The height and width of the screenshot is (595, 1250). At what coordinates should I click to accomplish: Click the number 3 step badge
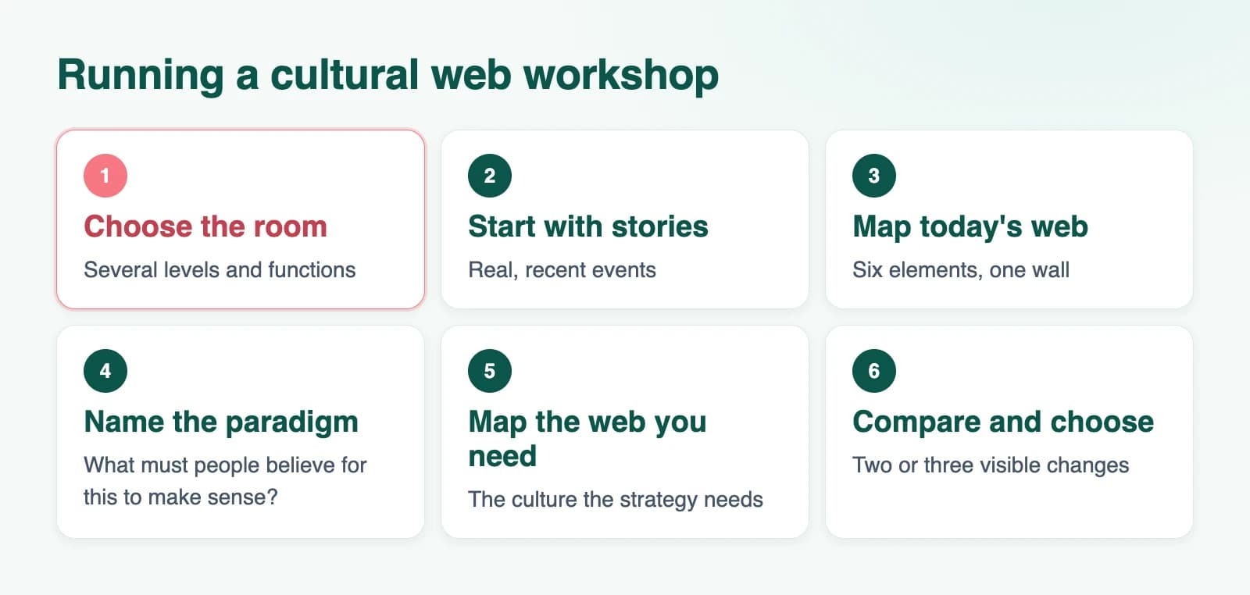coord(874,176)
